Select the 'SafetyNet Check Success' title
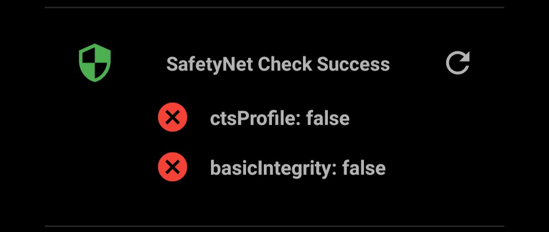This screenshot has height=232, width=549. (278, 64)
